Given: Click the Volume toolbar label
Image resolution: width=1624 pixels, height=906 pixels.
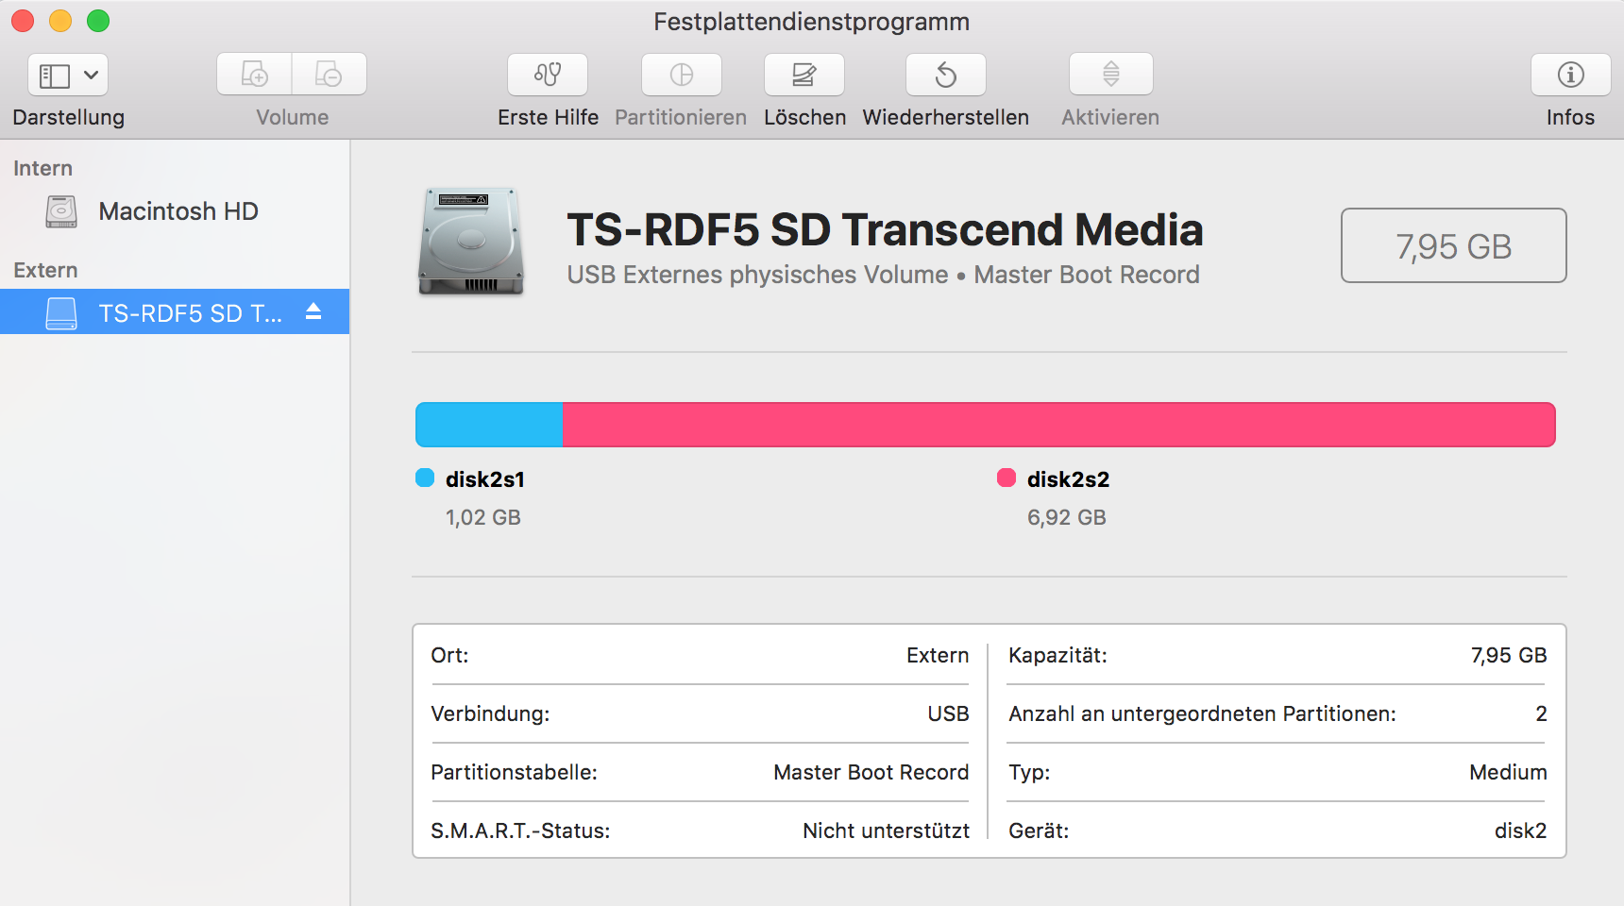Looking at the screenshot, I should [293, 117].
